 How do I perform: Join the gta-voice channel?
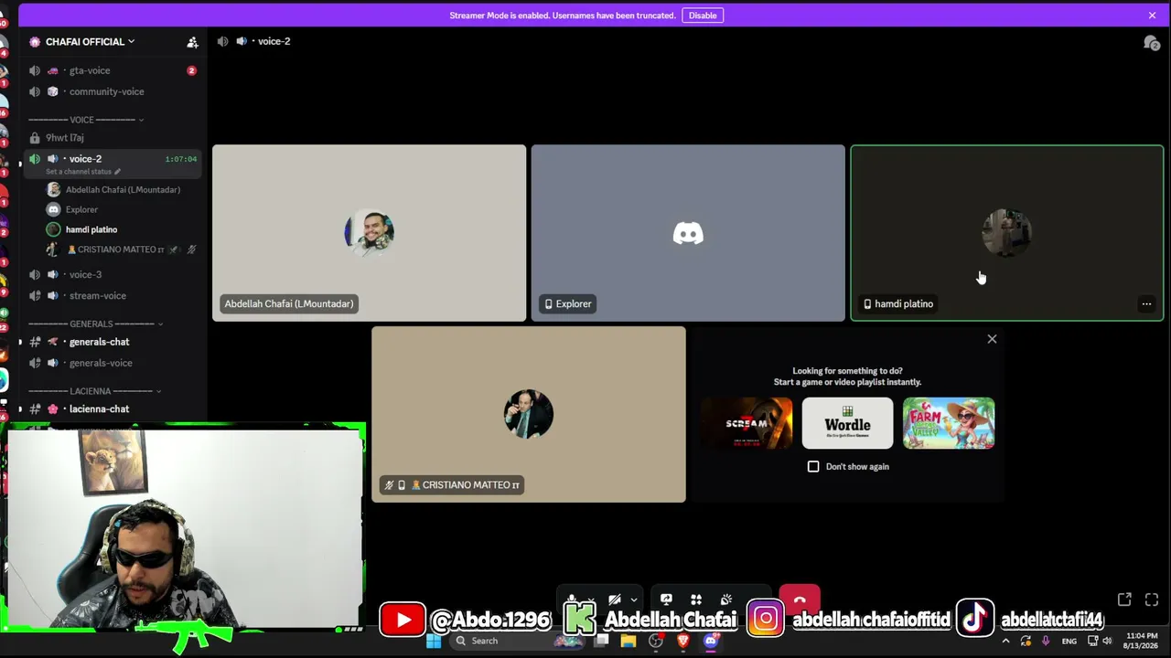(113, 70)
